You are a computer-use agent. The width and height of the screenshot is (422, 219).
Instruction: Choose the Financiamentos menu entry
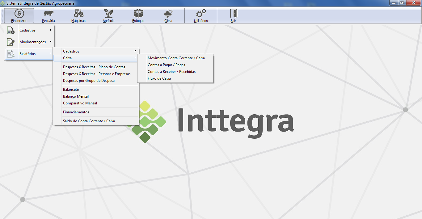coord(76,112)
